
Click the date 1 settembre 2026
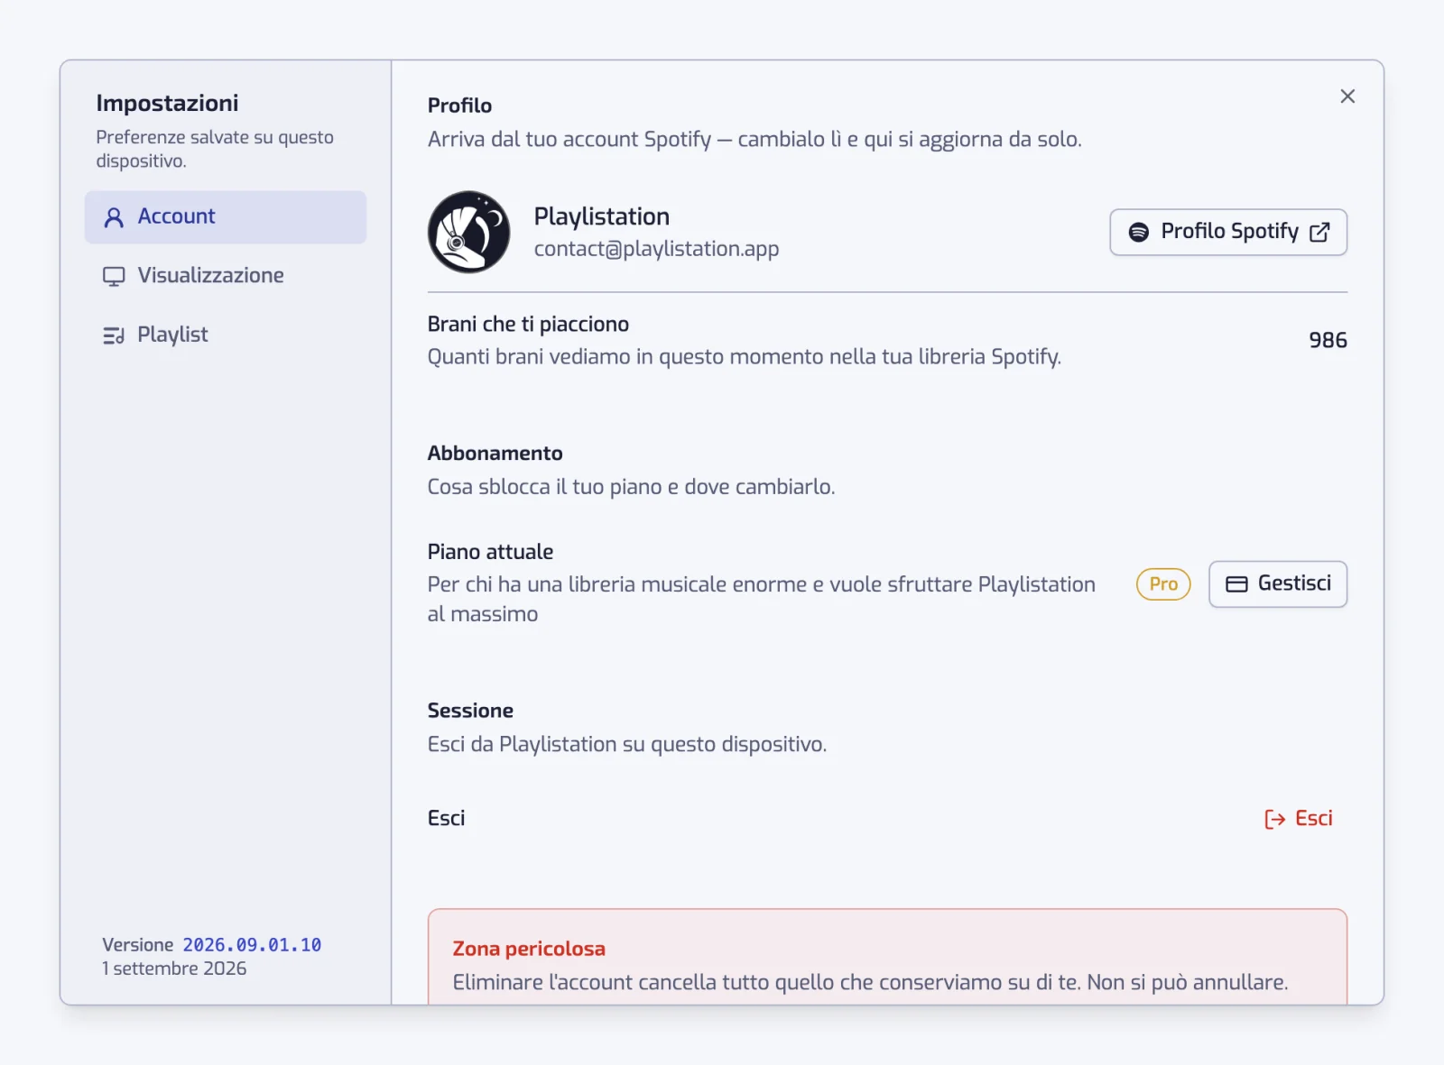click(174, 969)
